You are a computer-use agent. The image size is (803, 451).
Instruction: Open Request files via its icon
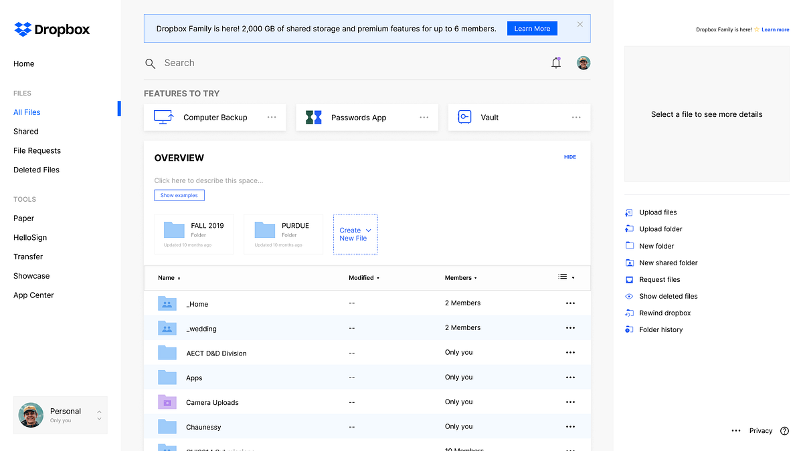[628, 279]
